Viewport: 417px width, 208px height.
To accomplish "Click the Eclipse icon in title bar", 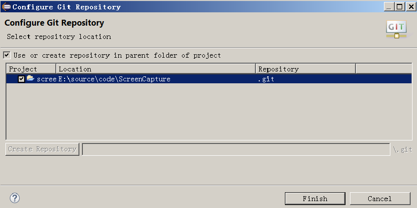I will tap(6, 6).
